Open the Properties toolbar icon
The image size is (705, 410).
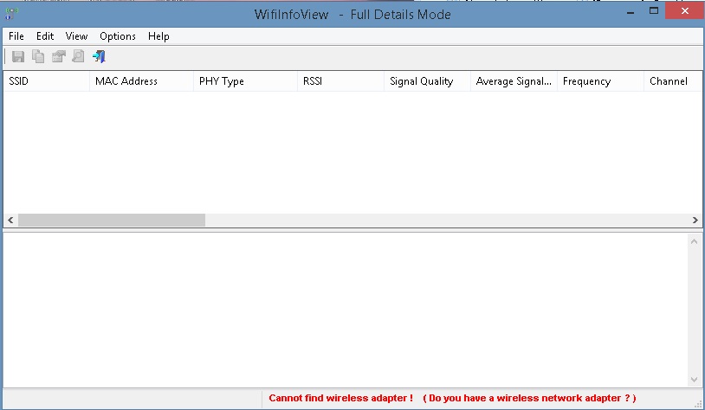(x=58, y=56)
